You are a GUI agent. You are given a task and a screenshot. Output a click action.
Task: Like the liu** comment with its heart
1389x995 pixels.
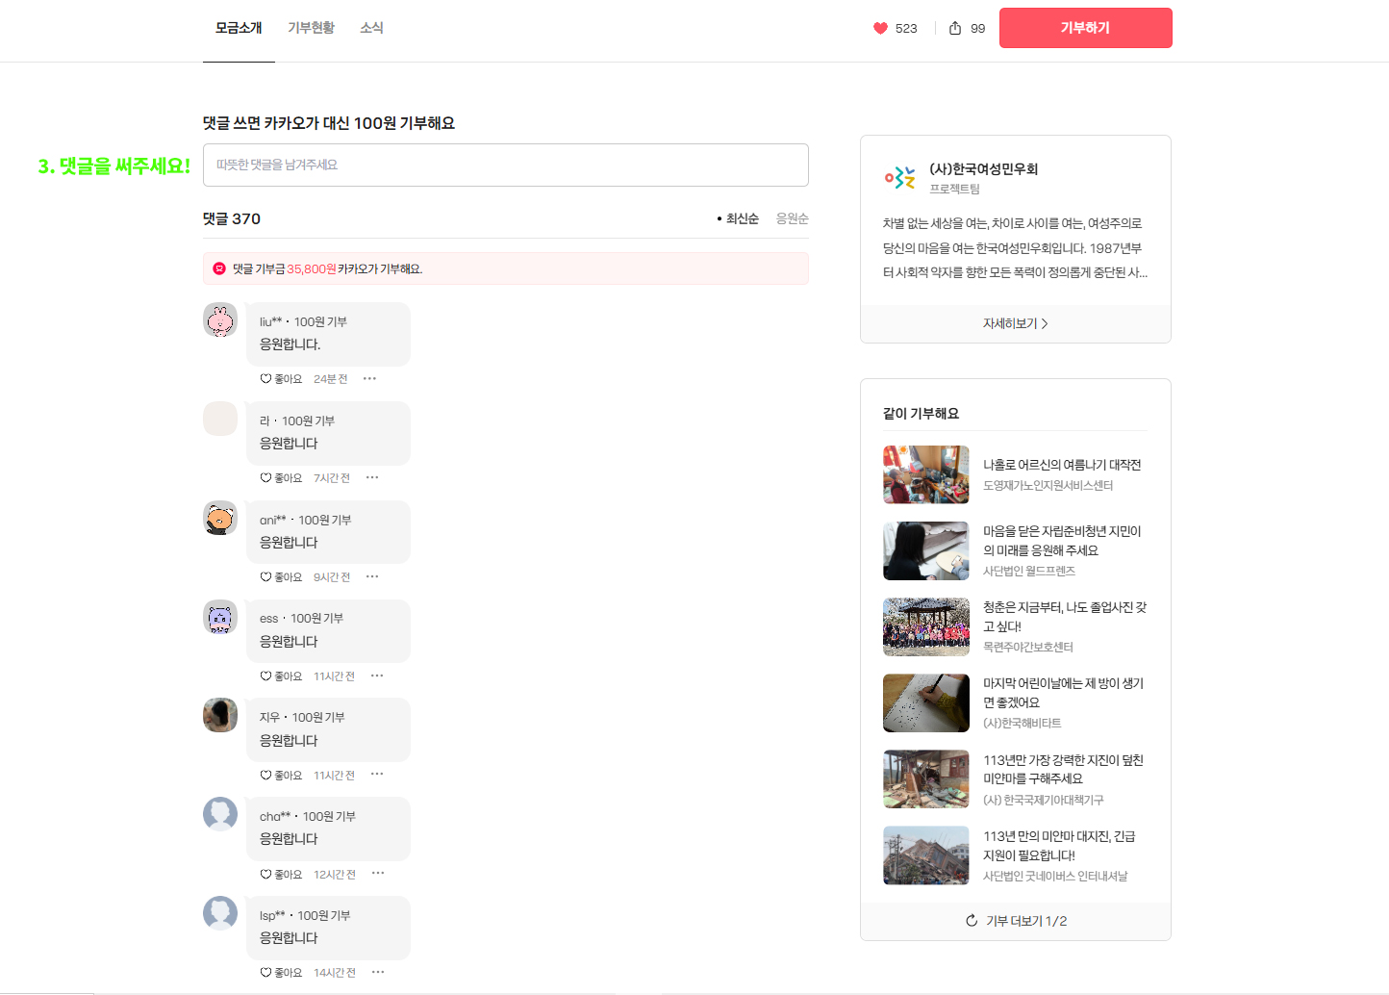(265, 379)
